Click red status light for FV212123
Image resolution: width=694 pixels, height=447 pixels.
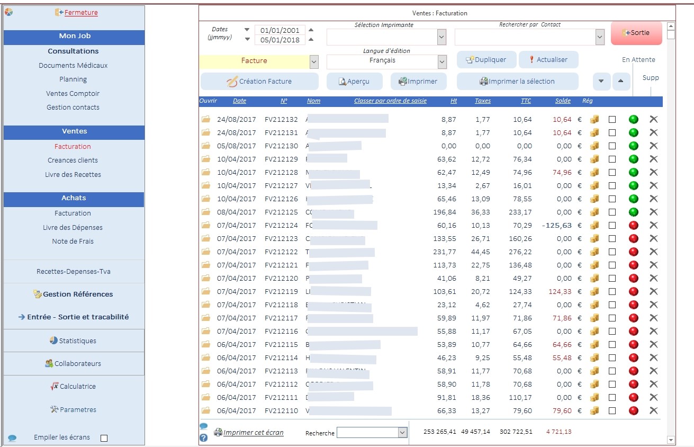[x=634, y=238]
